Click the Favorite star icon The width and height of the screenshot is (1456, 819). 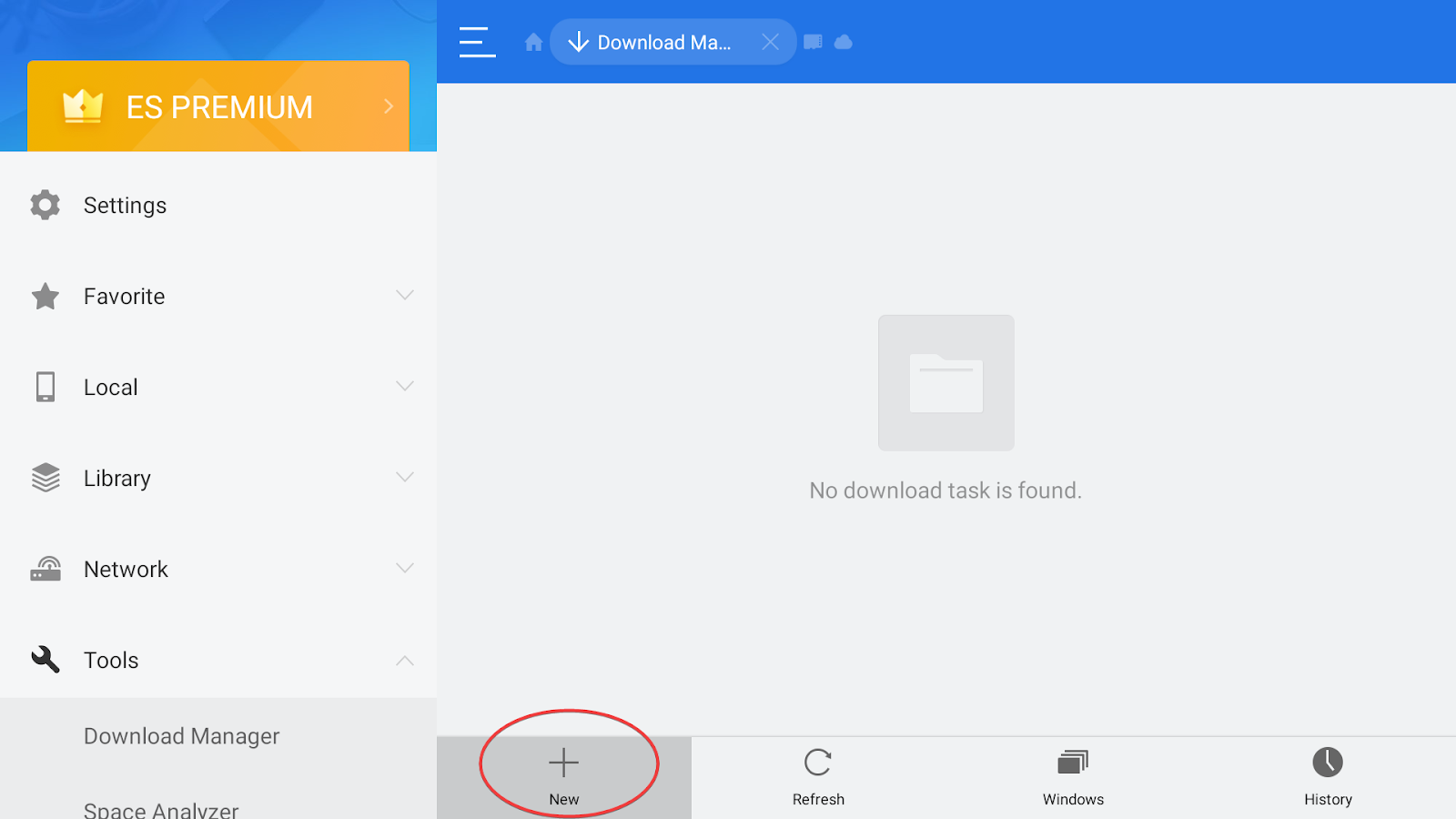coord(45,297)
